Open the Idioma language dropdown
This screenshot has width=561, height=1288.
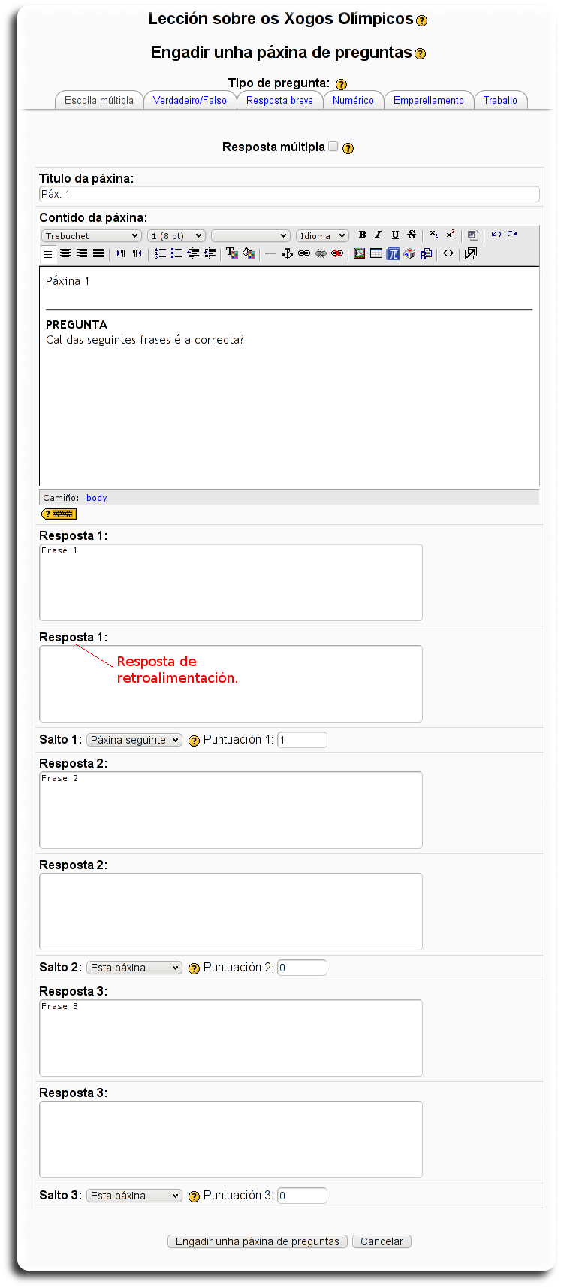pos(322,236)
